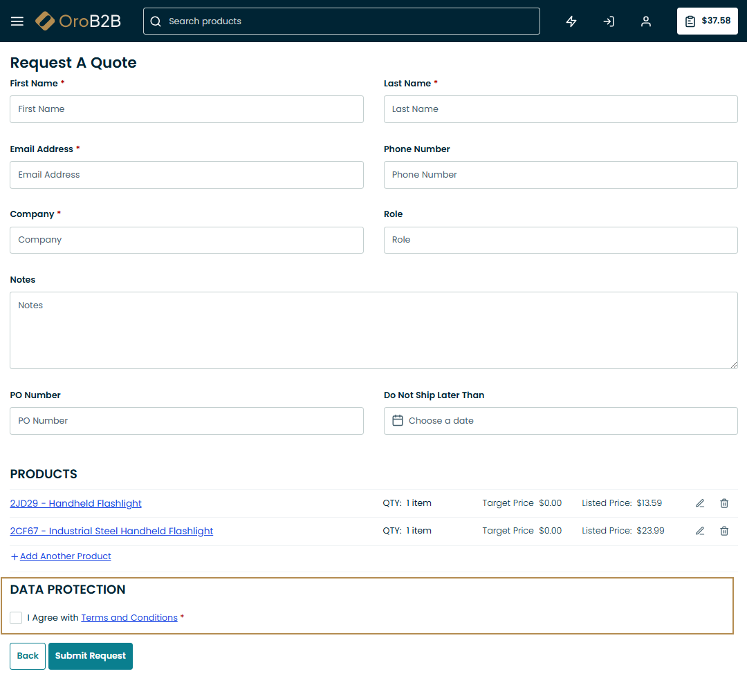Delete the 2JD29 Handheld Flashlight line item
The width and height of the screenshot is (747, 696).
(724, 503)
